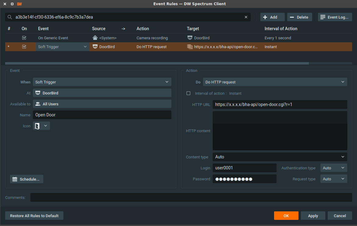Click the Name field containing Open Door
357x226 pixels.
[102, 115]
